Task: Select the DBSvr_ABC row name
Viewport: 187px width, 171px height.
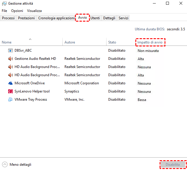Action: pyautogui.click(x=23, y=50)
